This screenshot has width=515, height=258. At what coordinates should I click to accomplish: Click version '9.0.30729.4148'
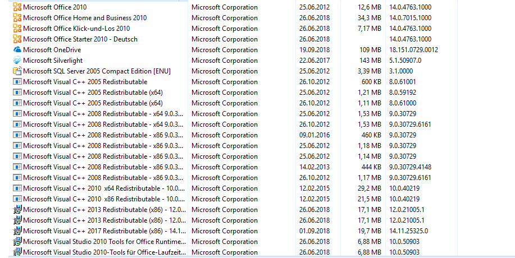point(410,167)
